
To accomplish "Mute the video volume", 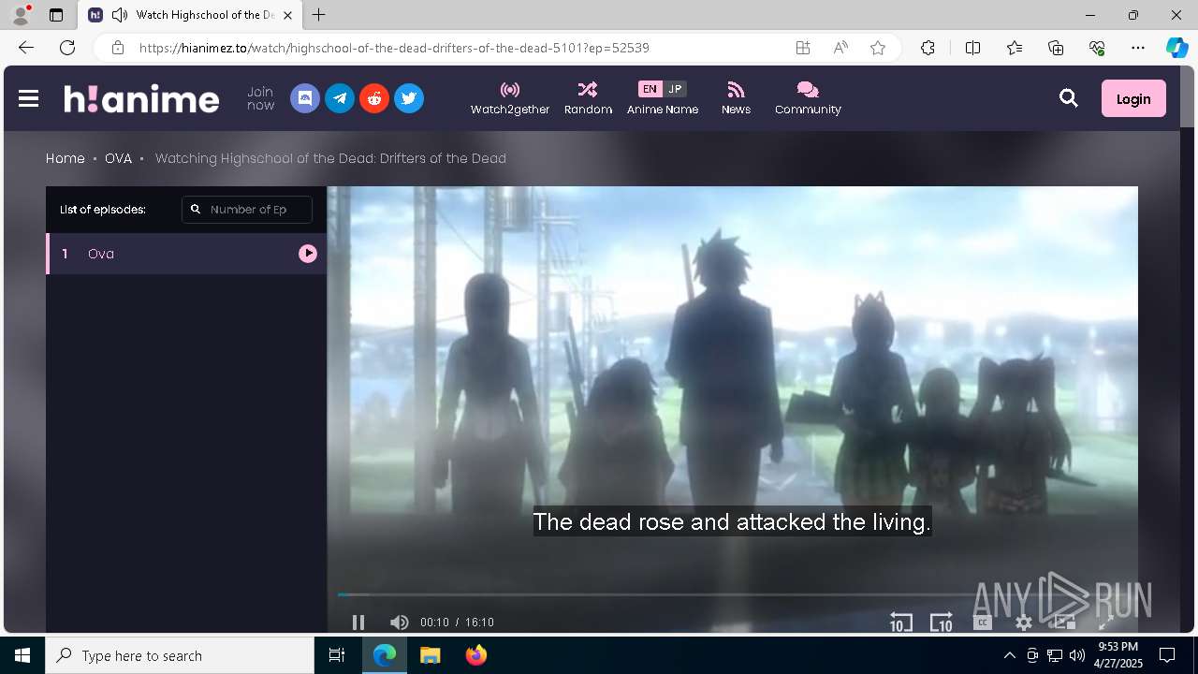I will (399, 623).
